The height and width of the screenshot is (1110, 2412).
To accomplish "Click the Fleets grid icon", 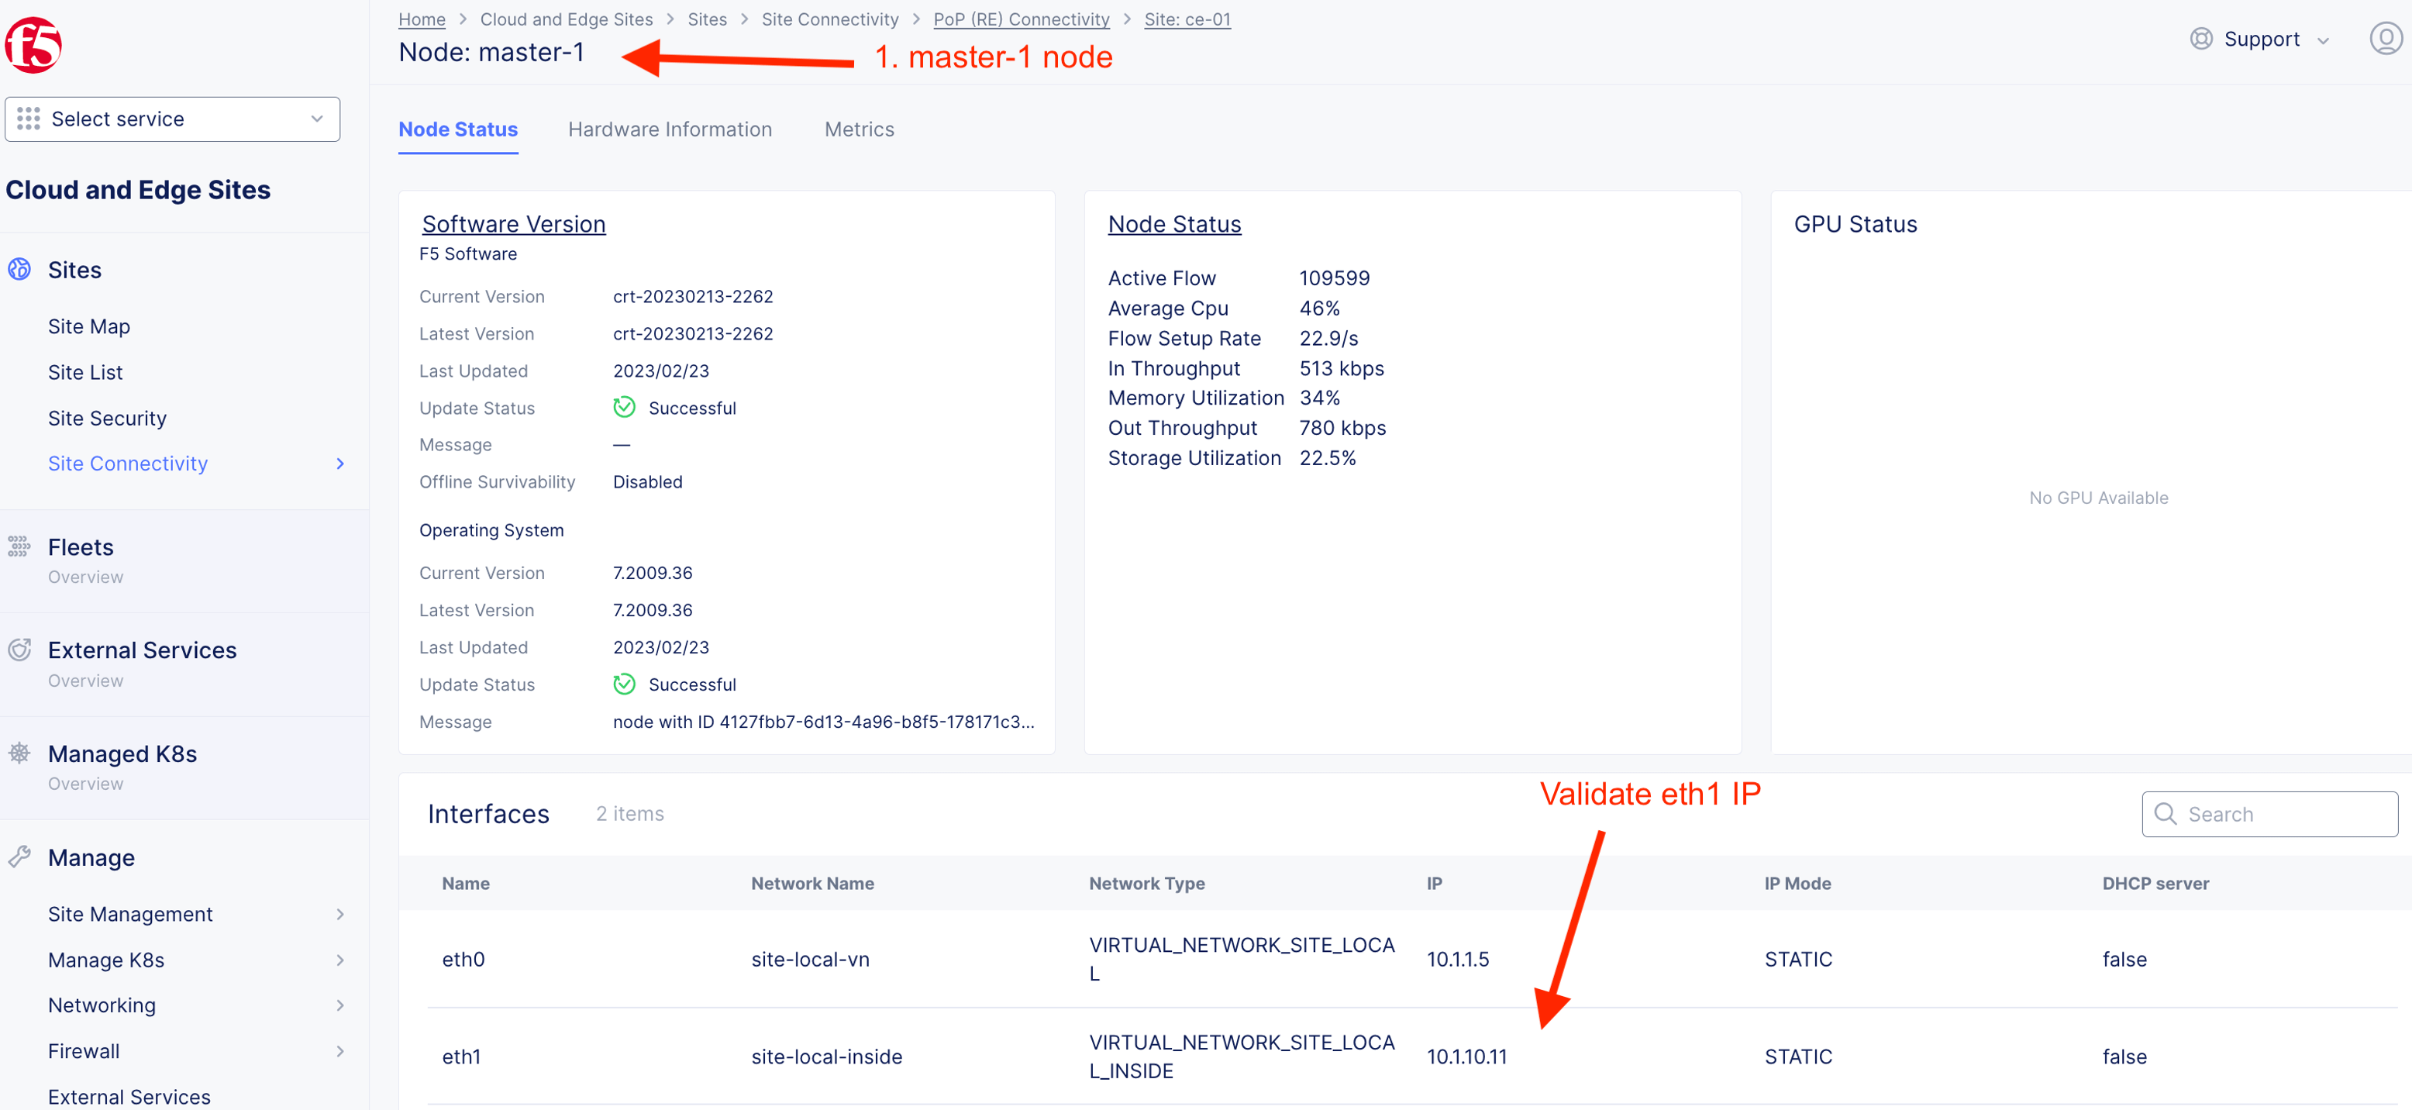I will click(x=19, y=546).
